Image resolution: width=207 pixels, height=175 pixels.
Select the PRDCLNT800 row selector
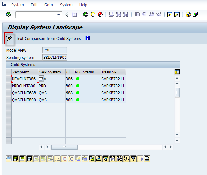[9, 86]
